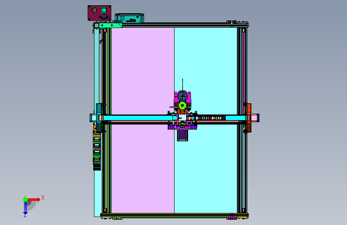Select the power inlet socket on maroon panel

coord(104,17)
